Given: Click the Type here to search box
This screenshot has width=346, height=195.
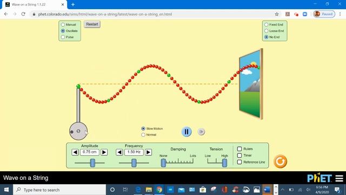Looking at the screenshot, I should [59, 190].
